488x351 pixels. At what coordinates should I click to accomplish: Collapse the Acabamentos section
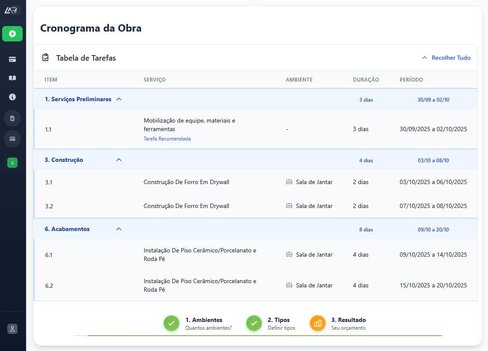pos(119,229)
